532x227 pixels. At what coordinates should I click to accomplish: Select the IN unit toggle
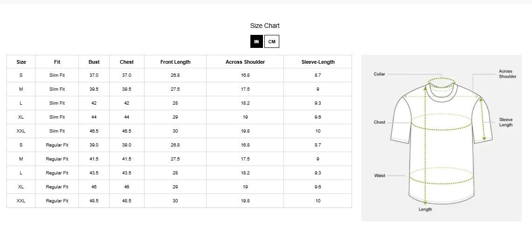pyautogui.click(x=256, y=41)
